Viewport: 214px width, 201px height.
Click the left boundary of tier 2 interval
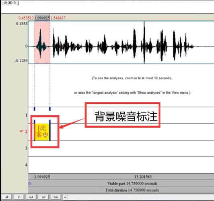[35, 130]
